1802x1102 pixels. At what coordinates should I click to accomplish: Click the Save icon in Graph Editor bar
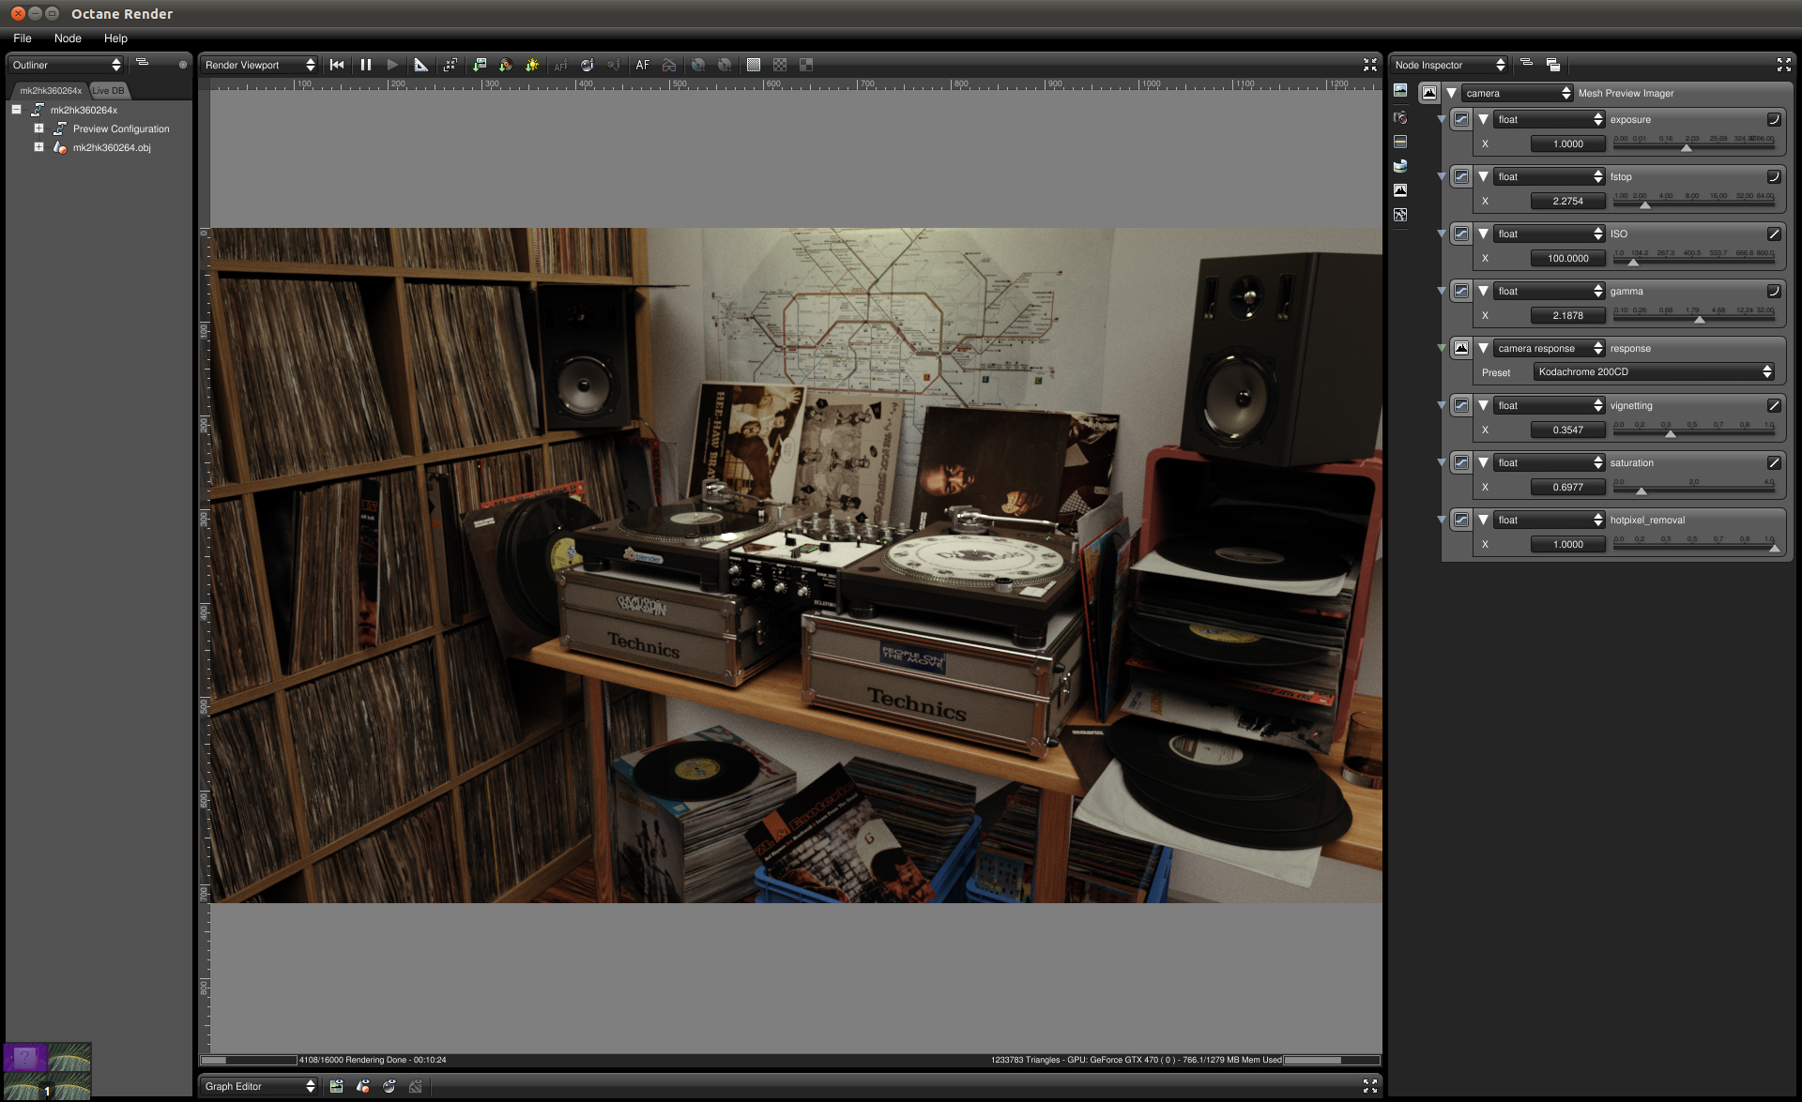(337, 1086)
